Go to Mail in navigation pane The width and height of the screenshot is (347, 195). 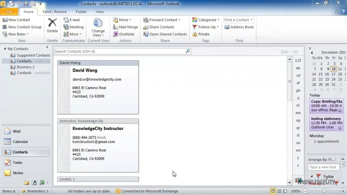(26, 131)
